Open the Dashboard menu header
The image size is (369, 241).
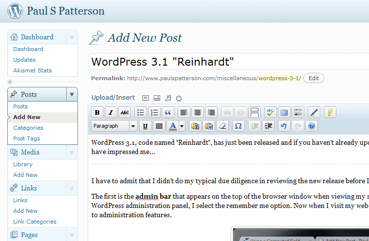(x=37, y=37)
